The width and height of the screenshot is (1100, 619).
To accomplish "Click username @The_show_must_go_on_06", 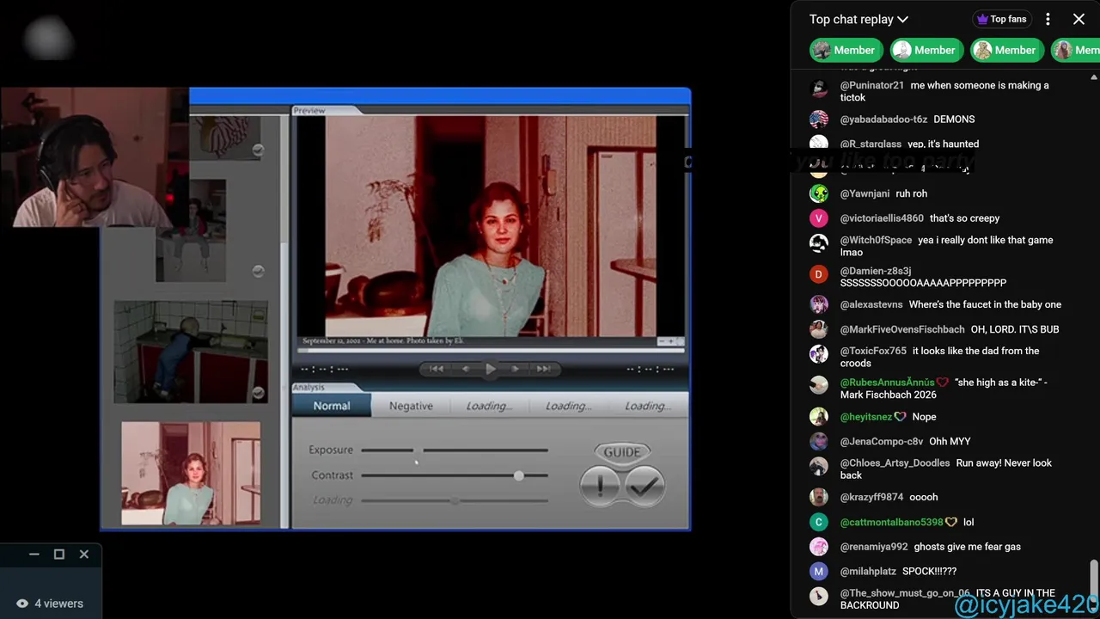I will pyautogui.click(x=905, y=593).
